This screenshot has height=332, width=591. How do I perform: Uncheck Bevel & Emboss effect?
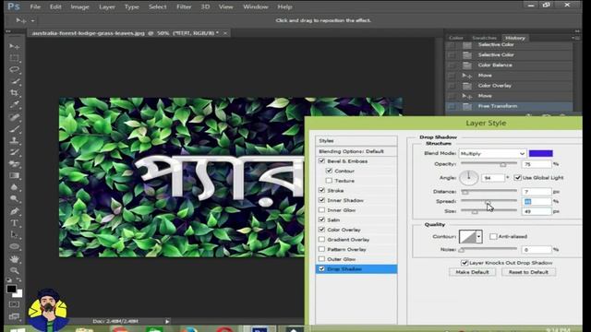point(321,160)
